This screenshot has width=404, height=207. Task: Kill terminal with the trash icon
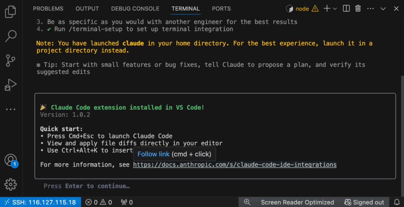(358, 9)
